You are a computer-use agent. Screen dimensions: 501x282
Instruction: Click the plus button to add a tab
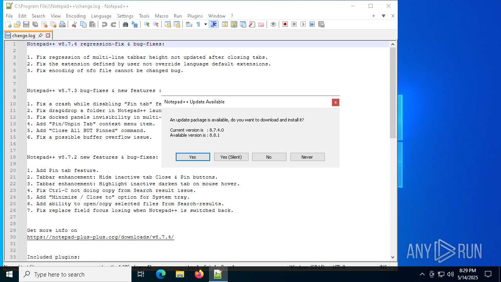(x=373, y=16)
